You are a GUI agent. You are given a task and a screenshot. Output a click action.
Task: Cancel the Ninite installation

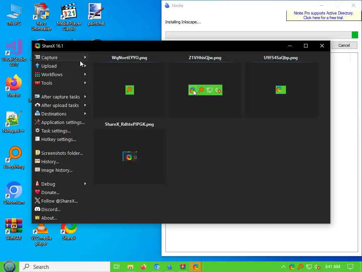[x=344, y=45]
